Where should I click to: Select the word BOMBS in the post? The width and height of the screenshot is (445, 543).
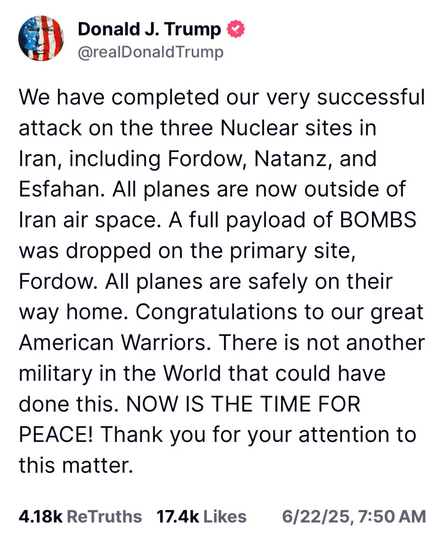click(x=379, y=220)
